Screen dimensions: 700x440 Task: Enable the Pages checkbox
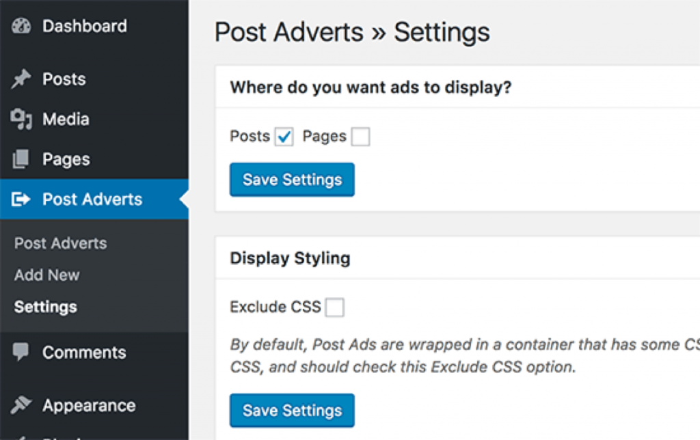[x=360, y=137]
